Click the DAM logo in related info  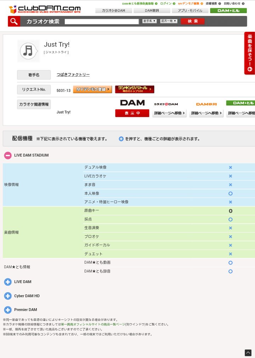132,103
